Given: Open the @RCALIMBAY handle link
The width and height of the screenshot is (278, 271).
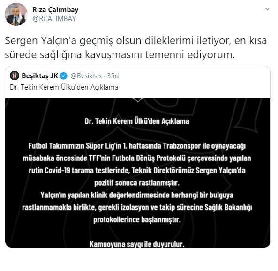Looking at the screenshot, I should coord(54,19).
